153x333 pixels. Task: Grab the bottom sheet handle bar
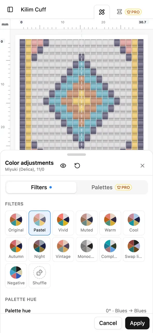click(76, 155)
